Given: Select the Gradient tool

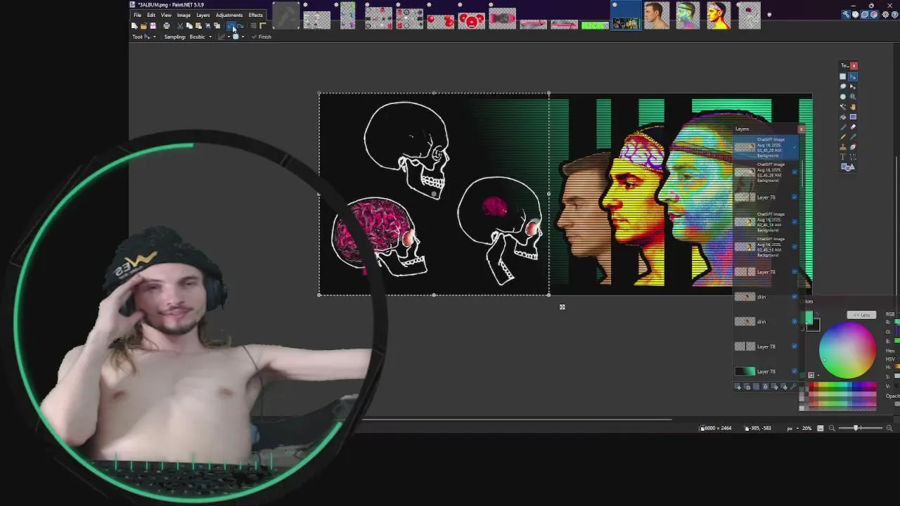Looking at the screenshot, I should (x=853, y=117).
